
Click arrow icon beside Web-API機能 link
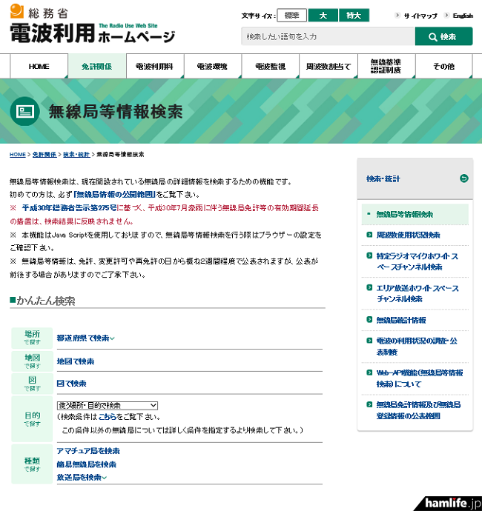370,373
